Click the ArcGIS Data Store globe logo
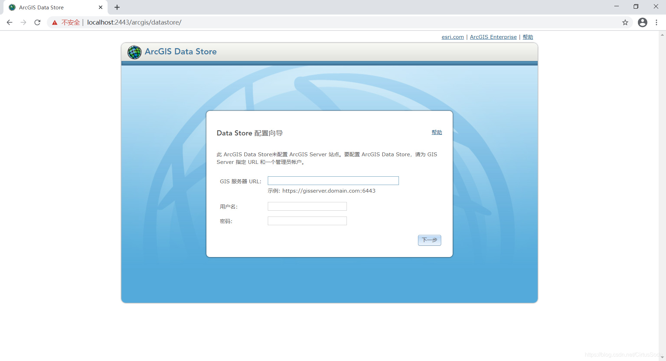Image resolution: width=666 pixels, height=361 pixels. 134,52
